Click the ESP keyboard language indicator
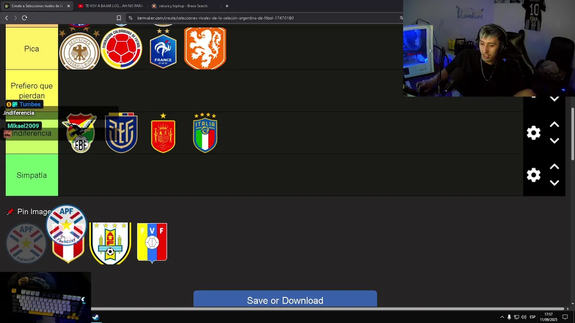The width and height of the screenshot is (575, 323). pos(532,317)
